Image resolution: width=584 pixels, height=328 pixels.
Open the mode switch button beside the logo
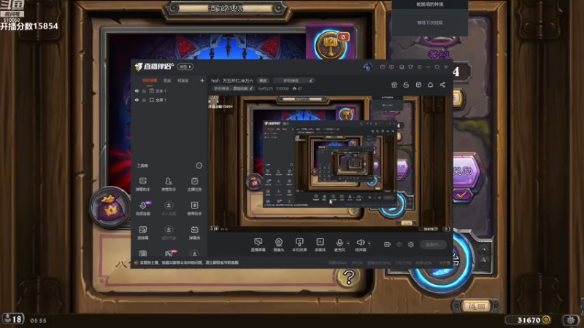(185, 66)
